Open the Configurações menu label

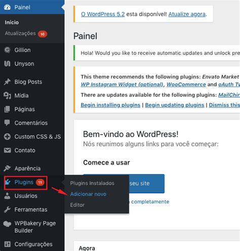(x=33, y=244)
